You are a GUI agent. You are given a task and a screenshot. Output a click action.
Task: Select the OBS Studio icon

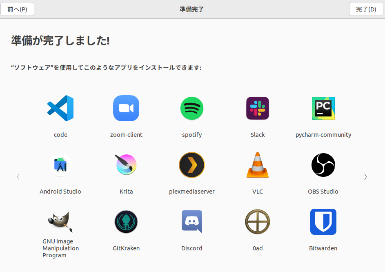coord(323,165)
